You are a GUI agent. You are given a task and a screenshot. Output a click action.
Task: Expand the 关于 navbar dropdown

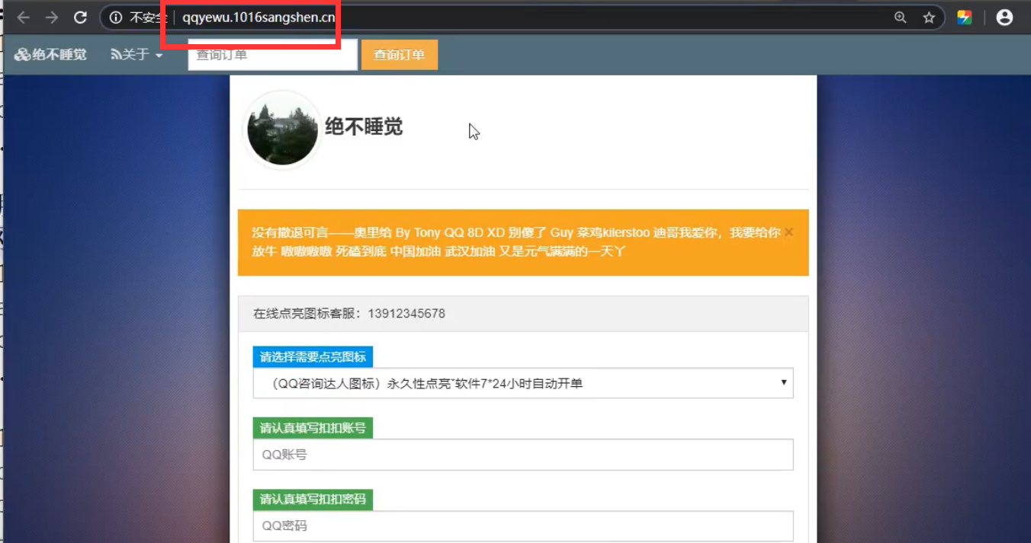point(137,55)
